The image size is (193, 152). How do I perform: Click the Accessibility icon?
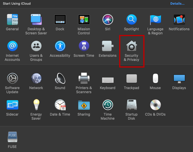click(60, 46)
